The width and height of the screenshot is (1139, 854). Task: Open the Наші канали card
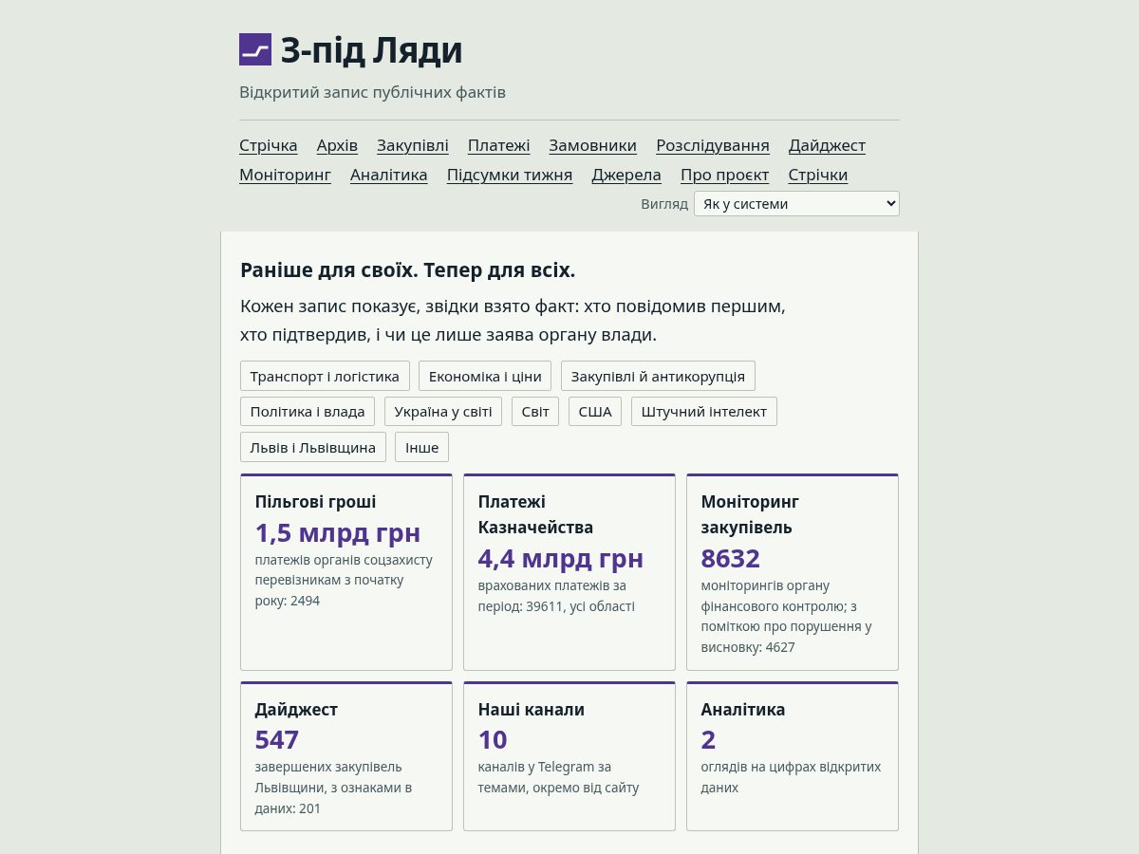click(x=569, y=756)
